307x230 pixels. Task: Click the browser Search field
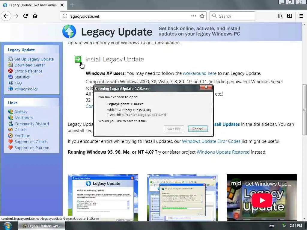click(x=232, y=16)
